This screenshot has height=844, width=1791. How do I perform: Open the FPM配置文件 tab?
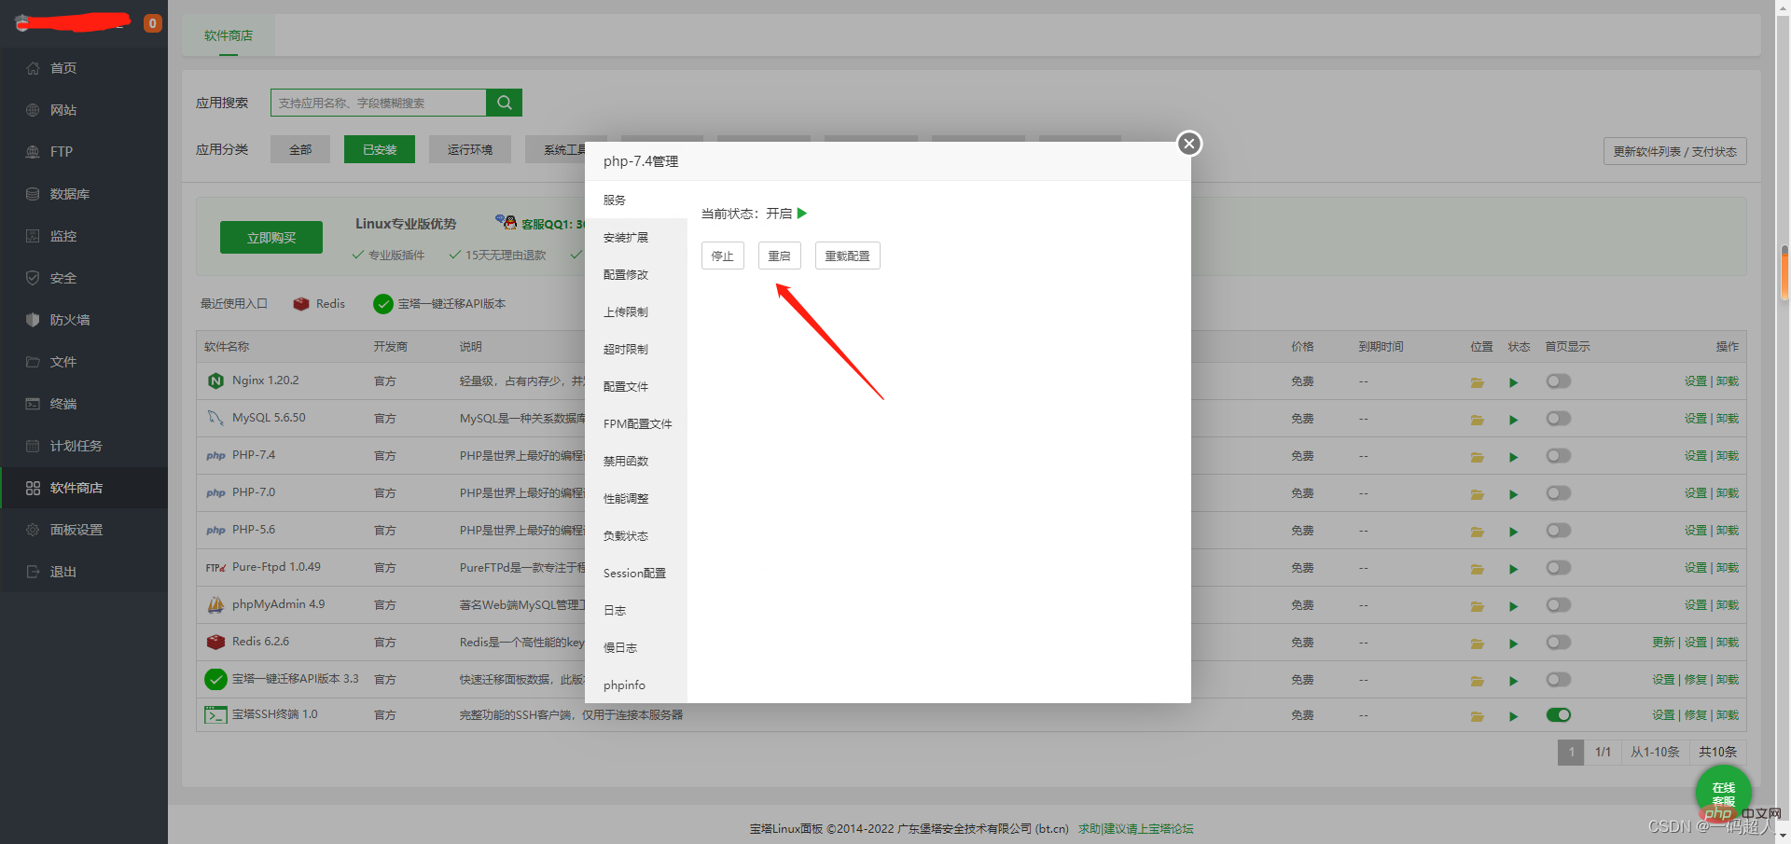click(636, 424)
